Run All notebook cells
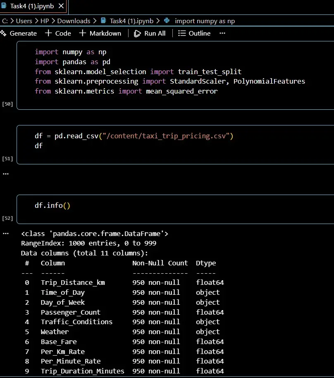This screenshot has width=334, height=378. coord(150,33)
